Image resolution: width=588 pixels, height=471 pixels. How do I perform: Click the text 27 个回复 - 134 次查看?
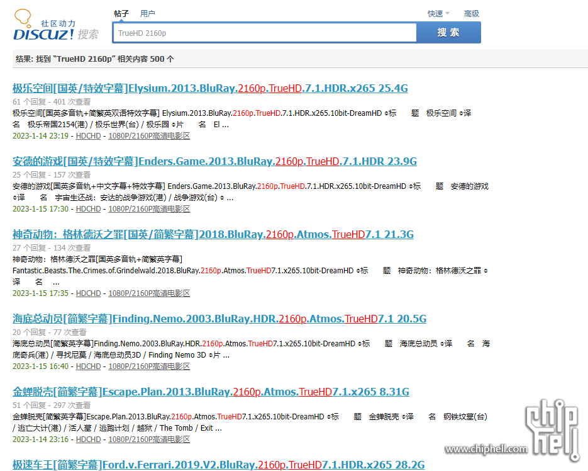pos(52,248)
